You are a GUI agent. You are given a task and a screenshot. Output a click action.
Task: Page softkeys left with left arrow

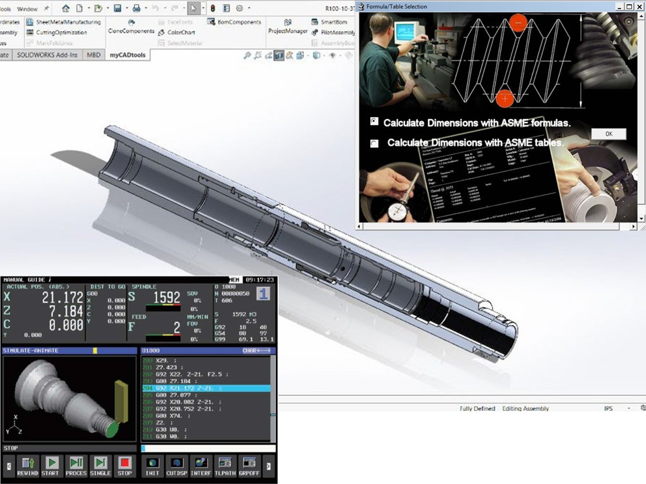tap(9, 467)
